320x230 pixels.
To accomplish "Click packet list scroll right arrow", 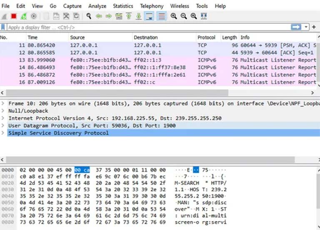I will click(x=312, y=93).
